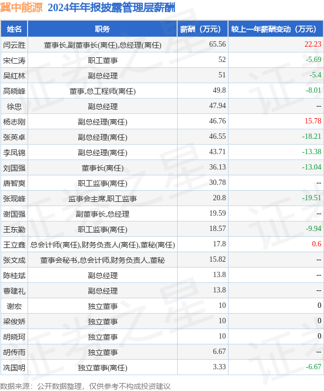Select the name 王东勤
The height and width of the screenshot is (391, 324).
coord(14,229)
